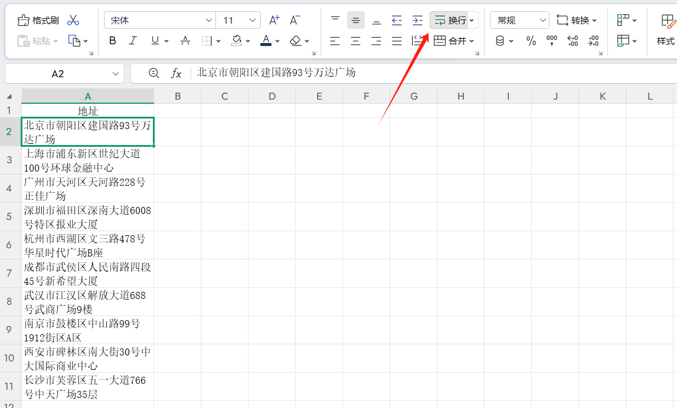The height and width of the screenshot is (408, 677).
Task: Click the percent style icon
Action: click(x=531, y=41)
